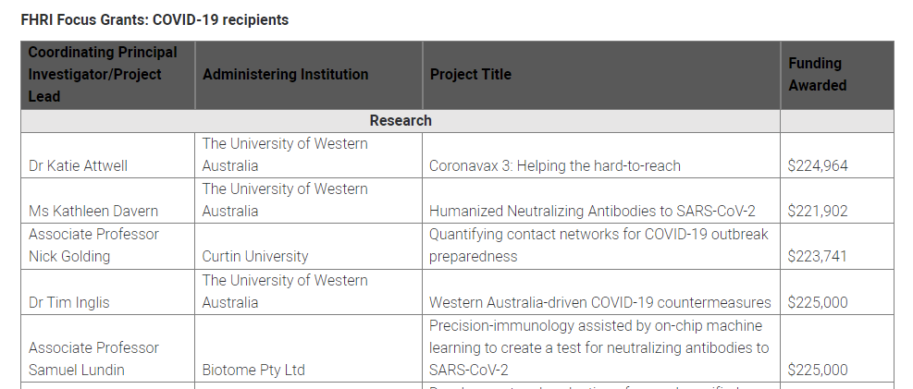This screenshot has width=913, height=389.
Task: Select 'Associate Professor Samuel Lundin' cell
Action: coord(94,359)
